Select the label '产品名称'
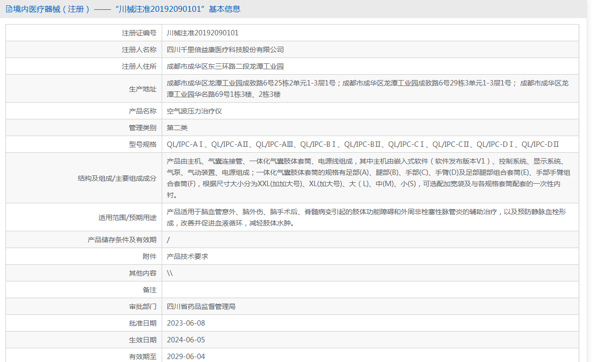Screen dimensions: 599x362 pyautogui.click(x=143, y=111)
